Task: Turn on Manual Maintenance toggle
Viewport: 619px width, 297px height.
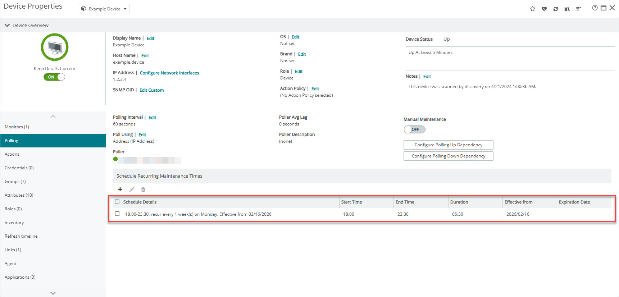Action: 415,129
